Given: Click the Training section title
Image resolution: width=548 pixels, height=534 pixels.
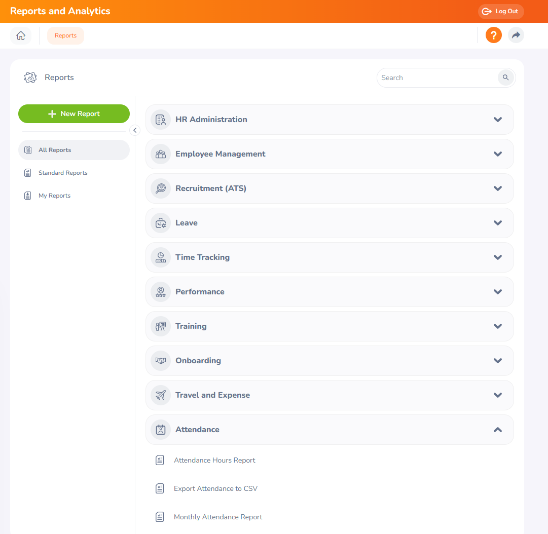Looking at the screenshot, I should point(191,326).
